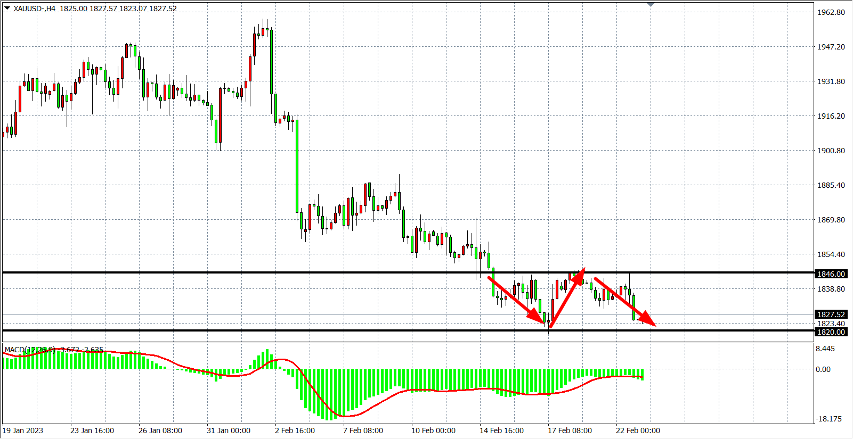Click the MACD(12,26,9) indicator label
The image size is (853, 439).
coord(29,350)
